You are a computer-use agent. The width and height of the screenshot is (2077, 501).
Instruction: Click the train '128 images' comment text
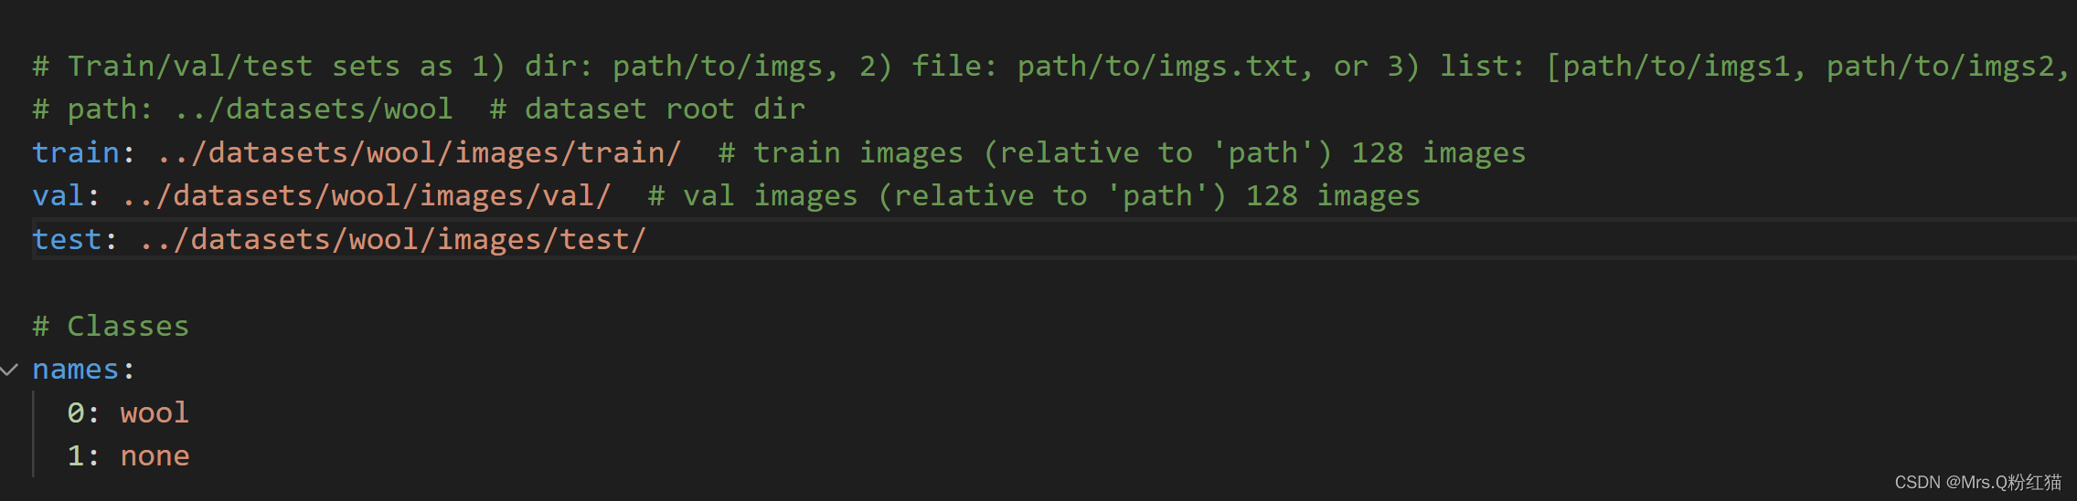(x=1439, y=152)
